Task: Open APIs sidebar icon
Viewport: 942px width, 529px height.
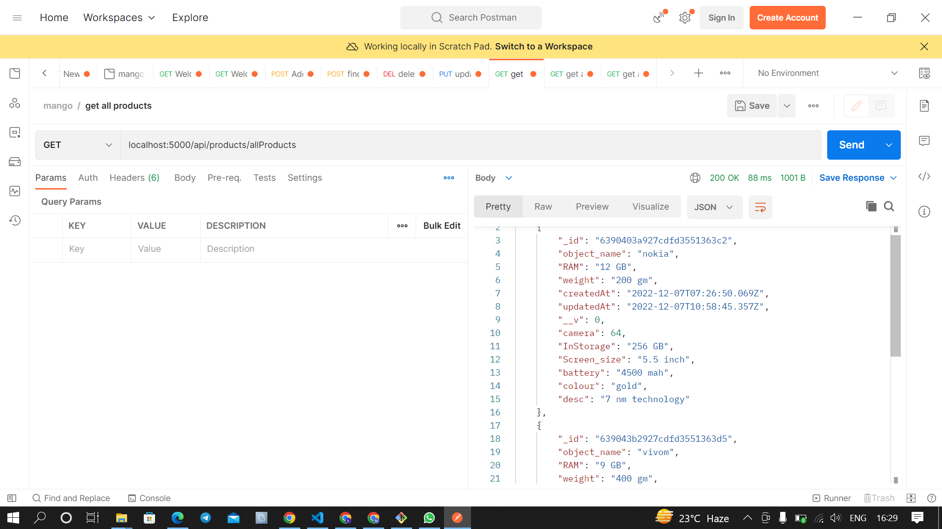Action: click(15, 103)
